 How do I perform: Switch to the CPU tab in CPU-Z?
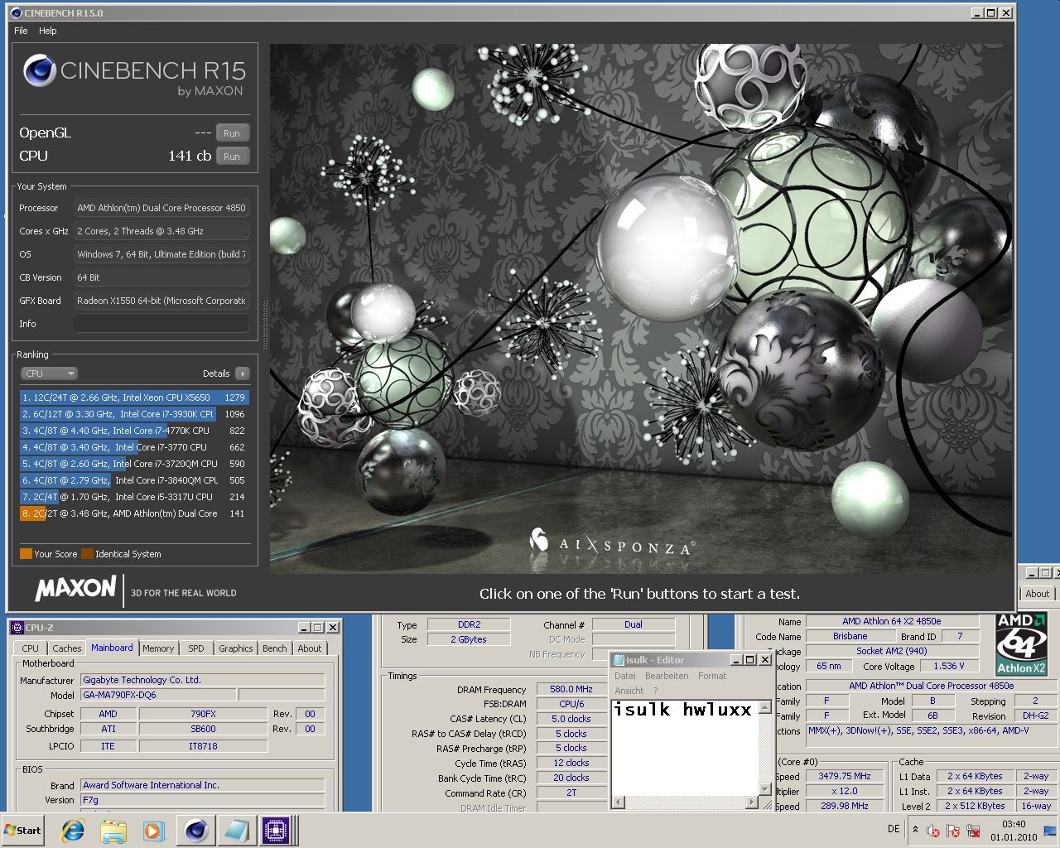click(31, 648)
